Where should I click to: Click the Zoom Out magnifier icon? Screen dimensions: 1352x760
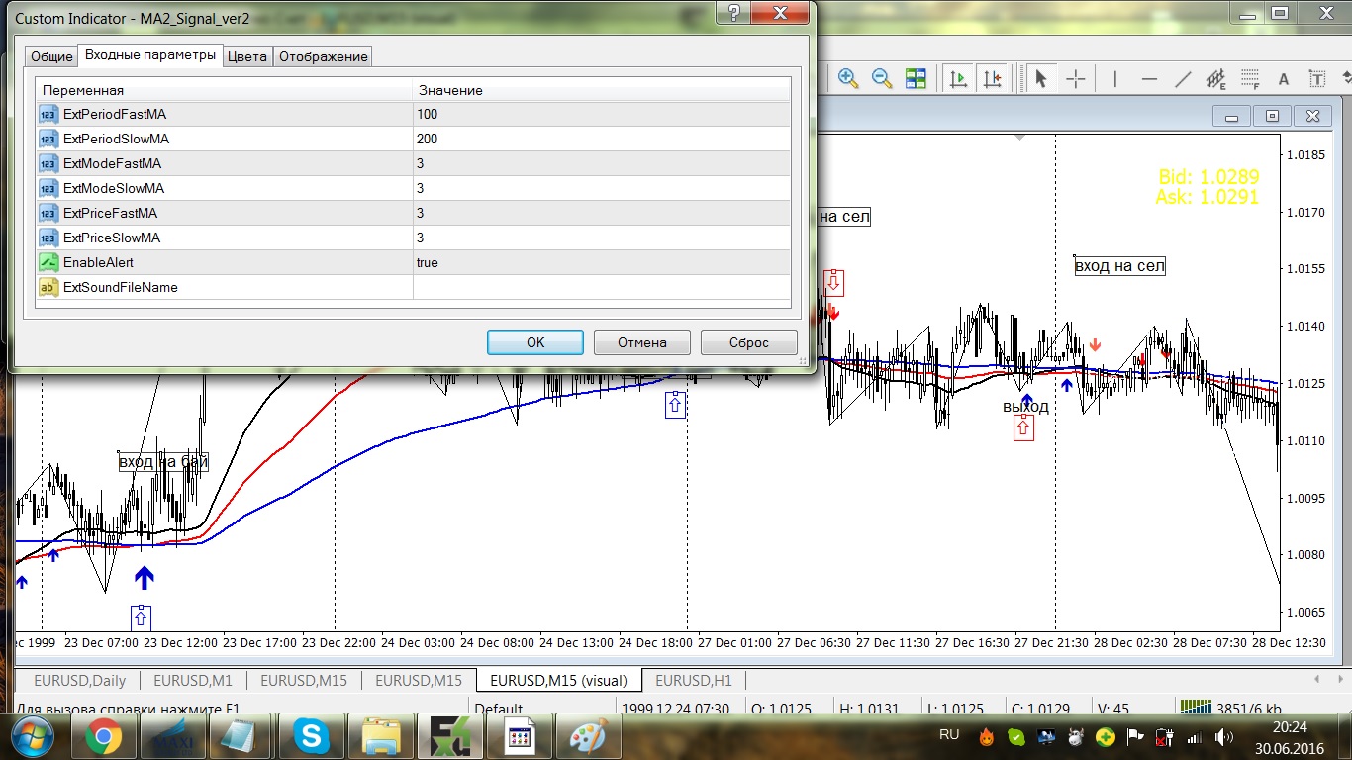click(881, 79)
